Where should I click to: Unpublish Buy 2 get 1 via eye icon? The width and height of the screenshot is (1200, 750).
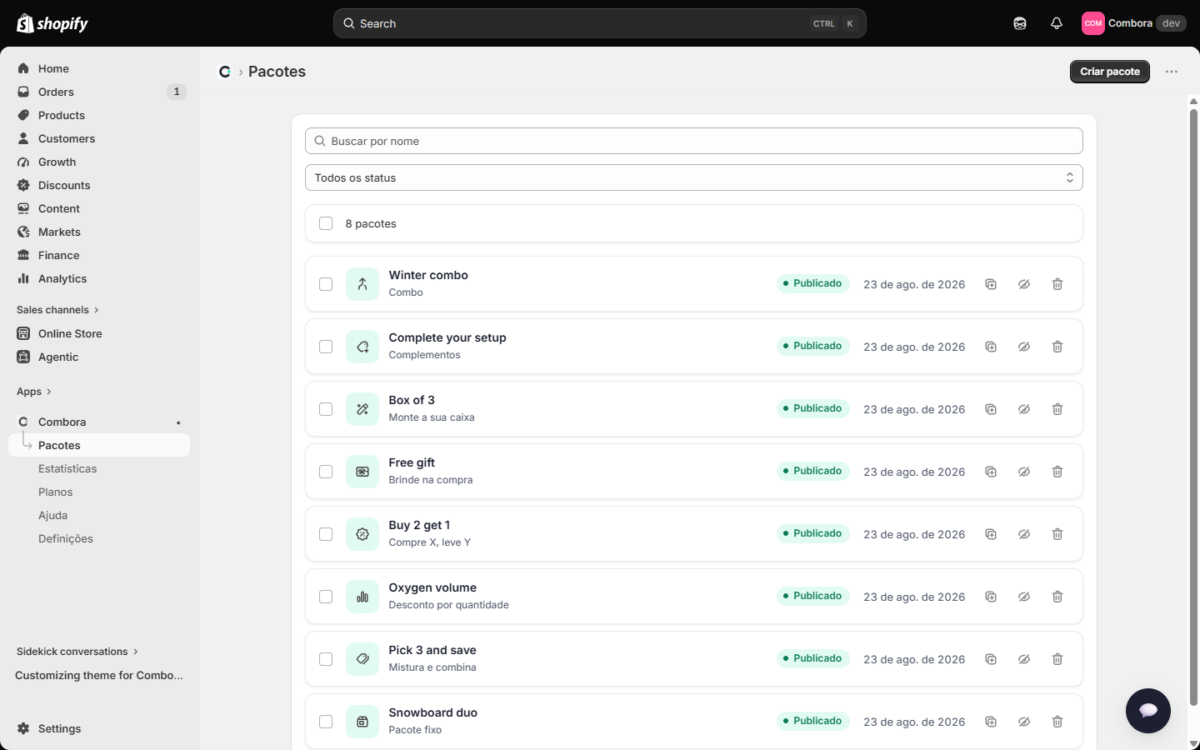pyautogui.click(x=1024, y=534)
